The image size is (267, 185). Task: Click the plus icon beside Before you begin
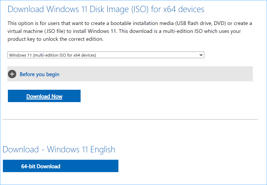pos(12,74)
